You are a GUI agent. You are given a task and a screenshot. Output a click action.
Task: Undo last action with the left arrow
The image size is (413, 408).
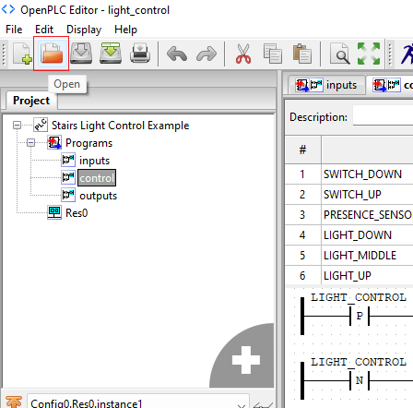click(x=177, y=54)
